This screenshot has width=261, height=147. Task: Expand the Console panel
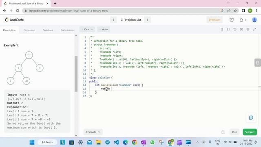point(93,132)
